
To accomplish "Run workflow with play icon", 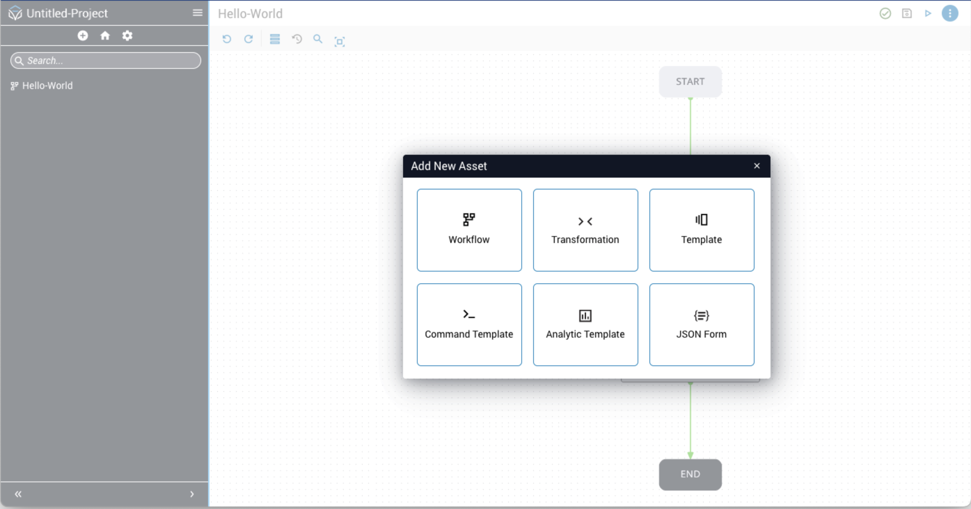I will [x=927, y=14].
